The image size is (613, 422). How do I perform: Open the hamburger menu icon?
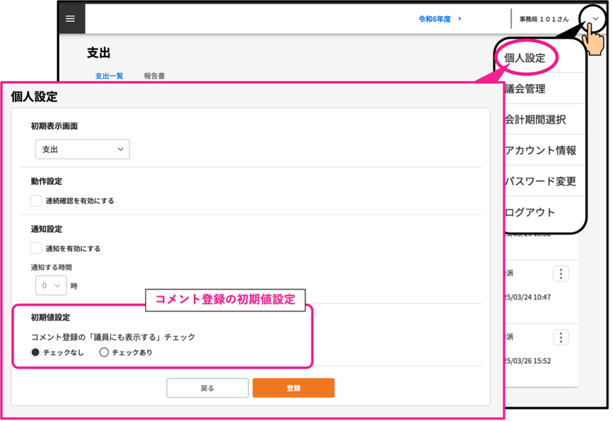pyautogui.click(x=70, y=19)
